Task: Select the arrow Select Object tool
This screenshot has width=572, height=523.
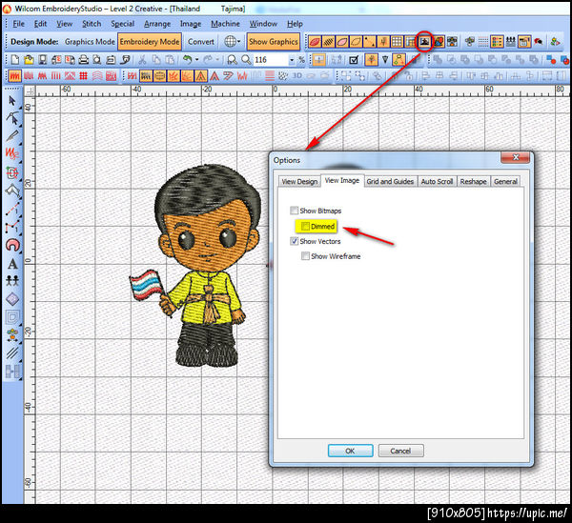Action: [x=12, y=101]
